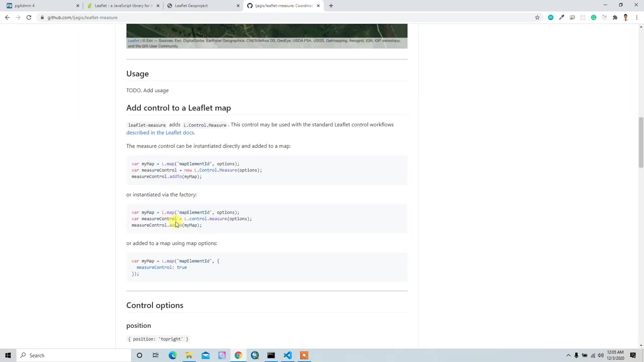Open 'described in the Leaflet docs' link
644x362 pixels.
point(160,133)
